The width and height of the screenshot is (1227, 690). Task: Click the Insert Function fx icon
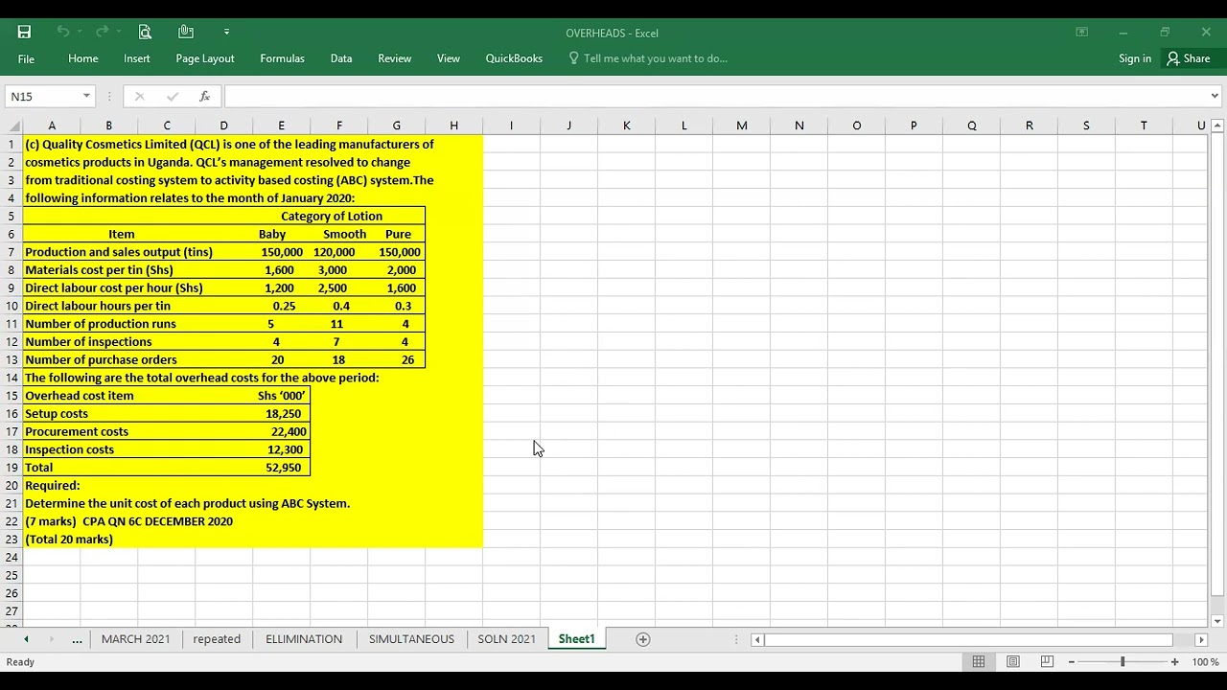tap(204, 96)
